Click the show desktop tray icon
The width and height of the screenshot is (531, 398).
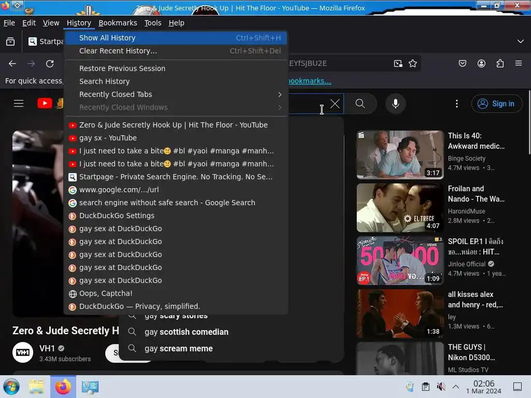(x=518, y=387)
